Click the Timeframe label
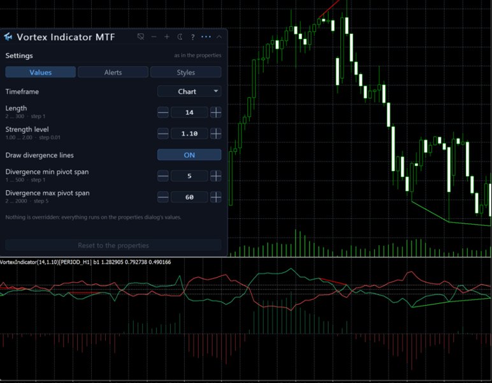Screen dimensions: 492x383 22,91
